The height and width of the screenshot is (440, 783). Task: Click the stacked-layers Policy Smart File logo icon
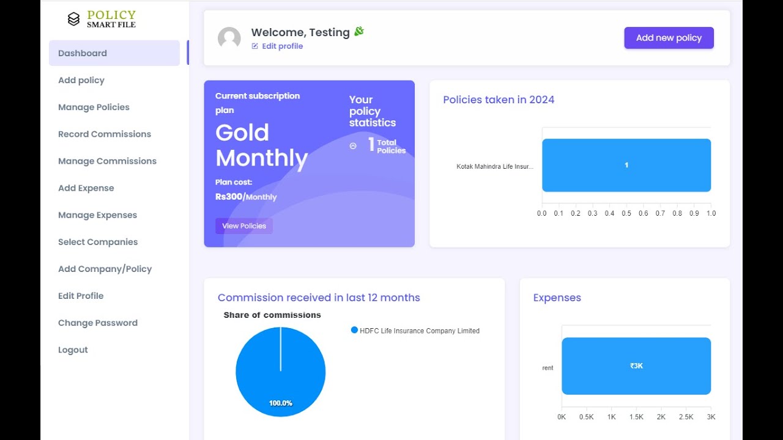click(x=73, y=20)
